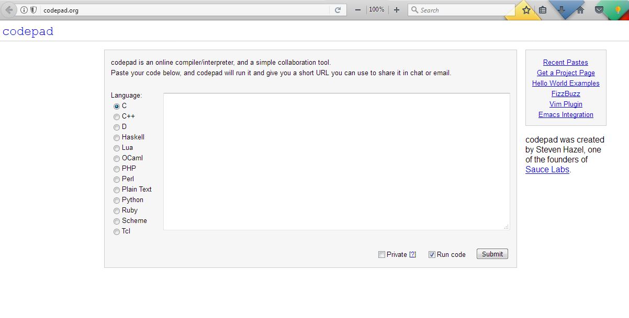Open the Private help [?] link
This screenshot has height=318, width=629.
pyautogui.click(x=412, y=254)
